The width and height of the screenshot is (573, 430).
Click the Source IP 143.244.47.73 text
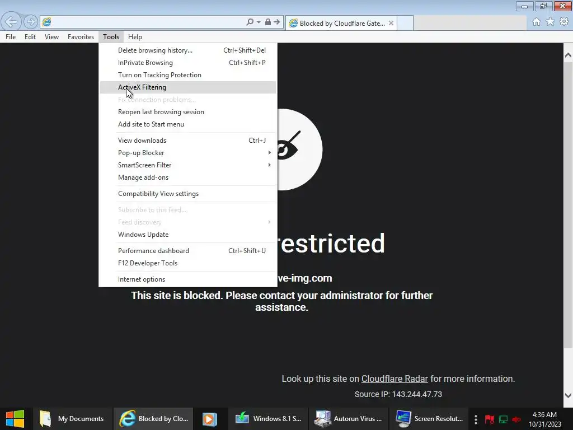(398, 394)
